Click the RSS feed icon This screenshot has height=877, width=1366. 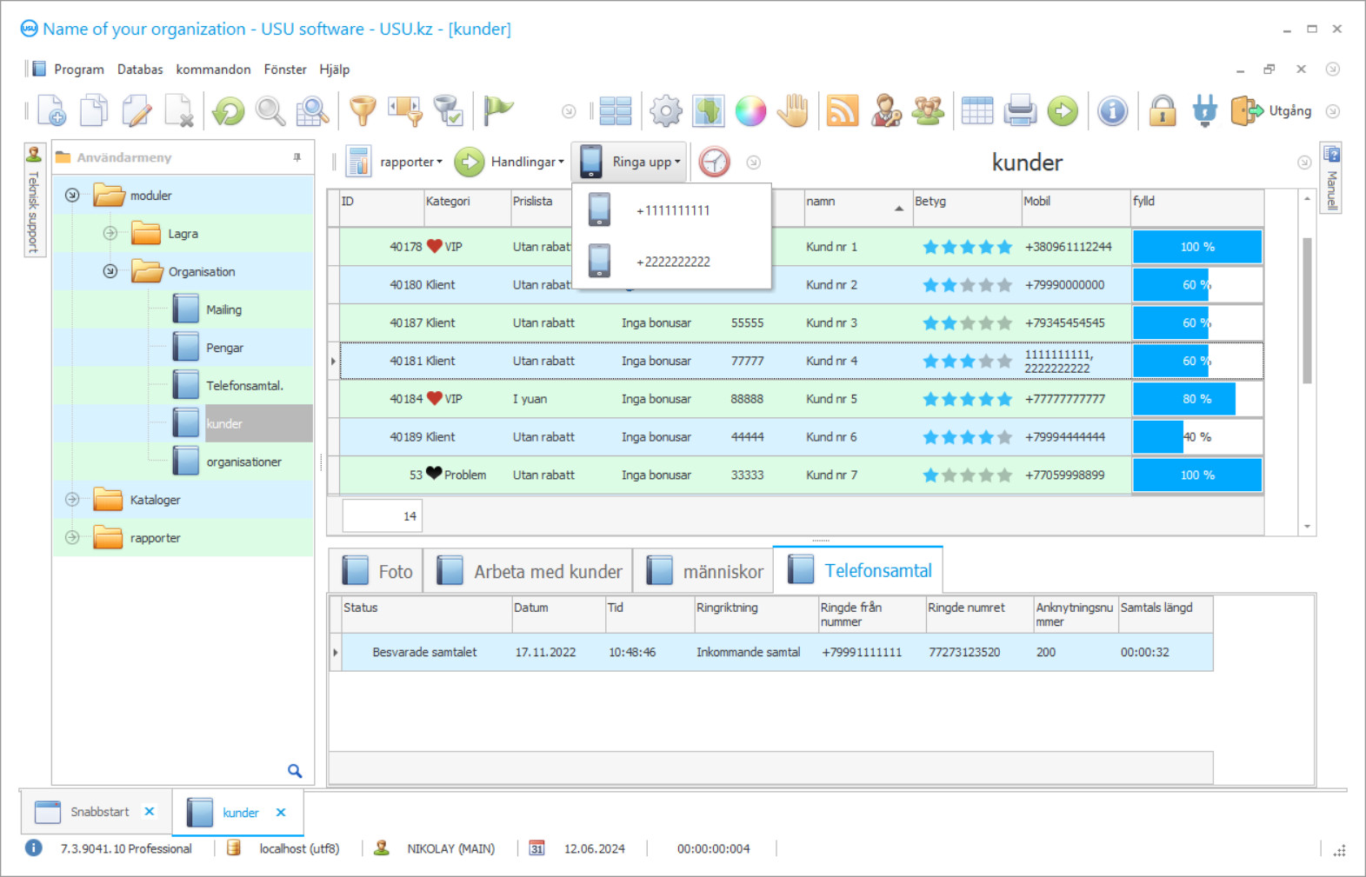(842, 111)
